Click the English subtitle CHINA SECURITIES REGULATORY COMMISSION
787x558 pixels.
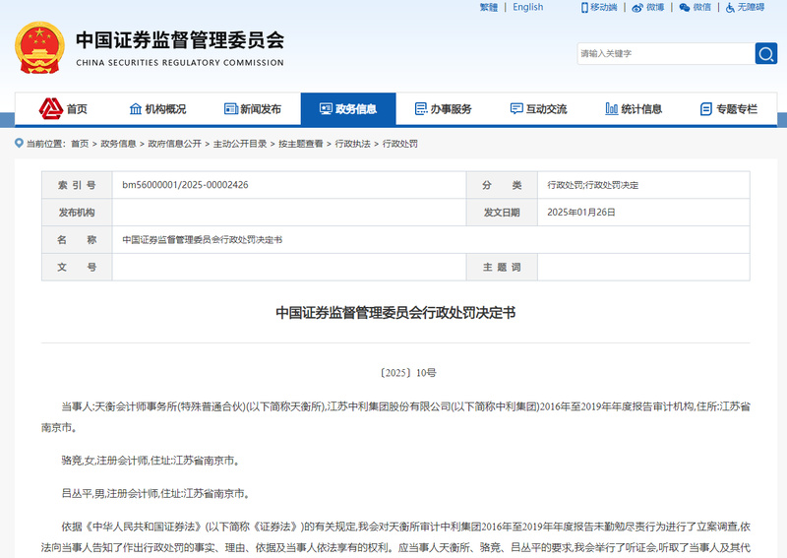click(x=180, y=63)
